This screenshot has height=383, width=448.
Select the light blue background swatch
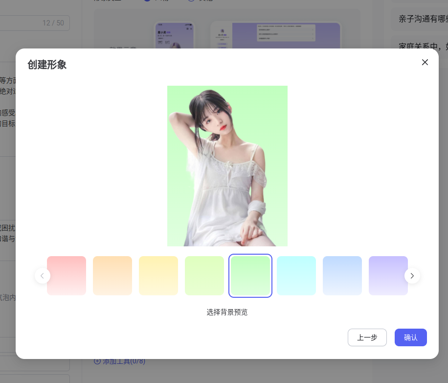(x=342, y=276)
